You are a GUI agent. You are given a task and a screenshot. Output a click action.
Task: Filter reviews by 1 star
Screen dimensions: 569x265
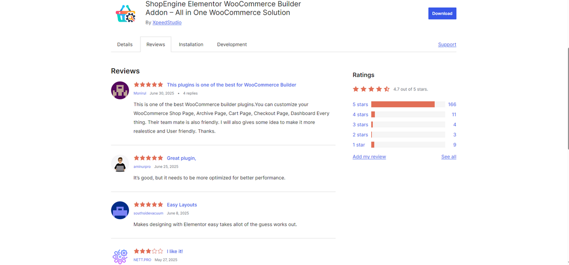pos(359,145)
